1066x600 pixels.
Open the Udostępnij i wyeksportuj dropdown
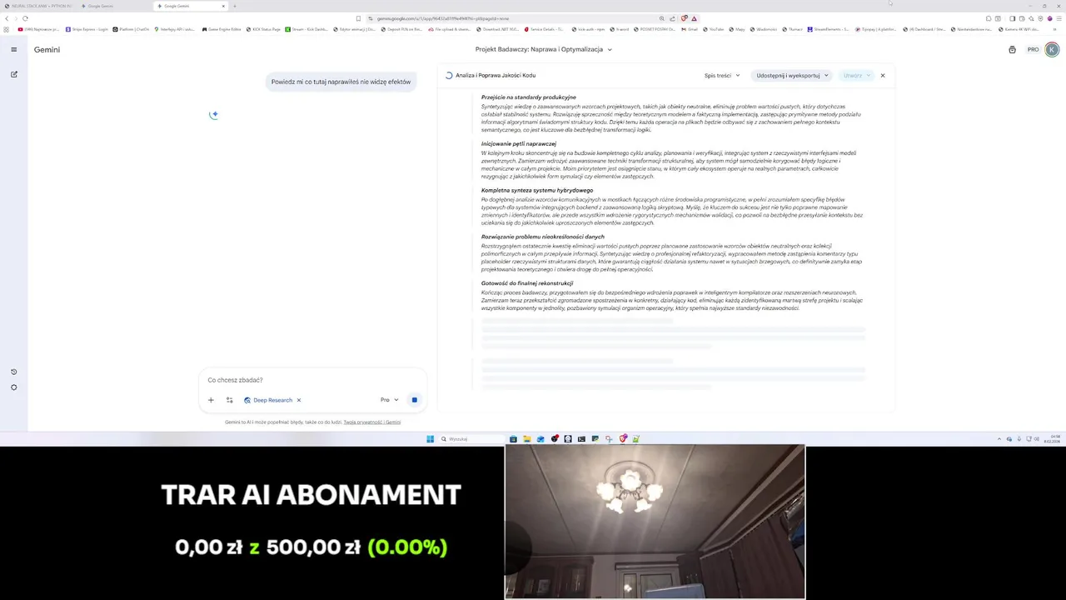tap(793, 76)
